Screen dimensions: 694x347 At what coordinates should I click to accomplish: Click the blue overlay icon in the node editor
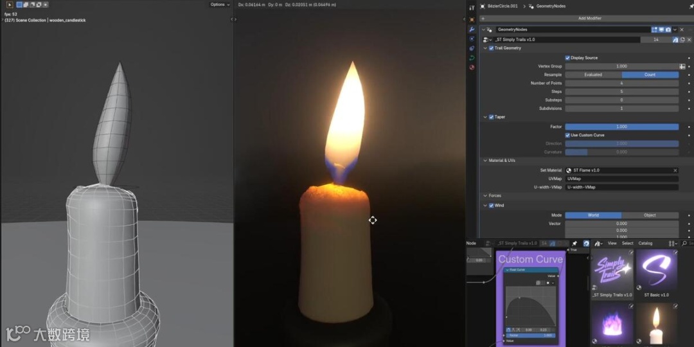tap(586, 244)
